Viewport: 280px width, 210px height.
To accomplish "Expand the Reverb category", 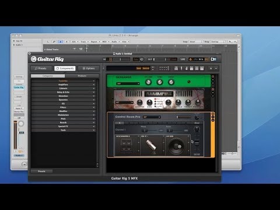I will (x=64, y=123).
